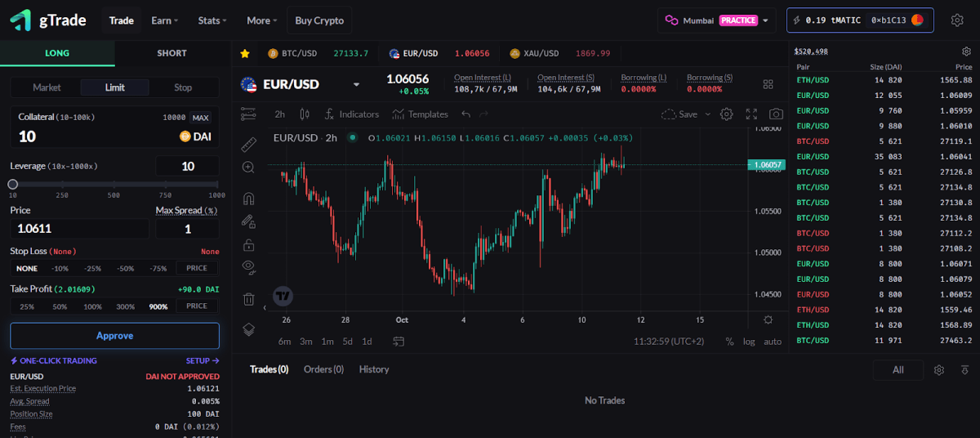The width and height of the screenshot is (980, 438).
Task: Redo the chart action
Action: point(484,114)
